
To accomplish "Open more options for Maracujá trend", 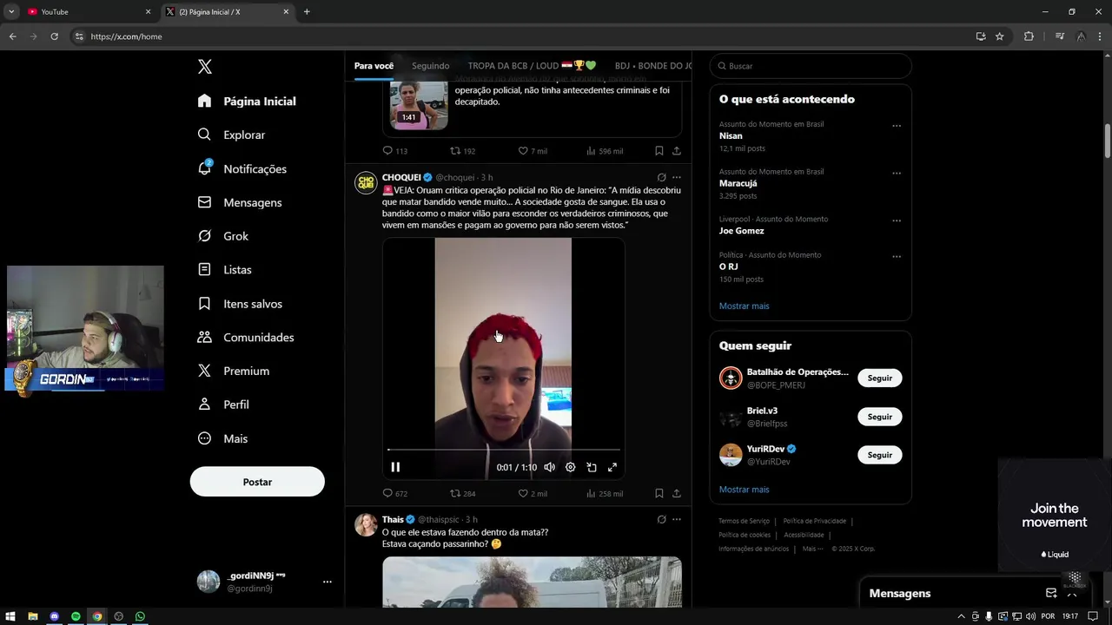I will (x=897, y=174).
